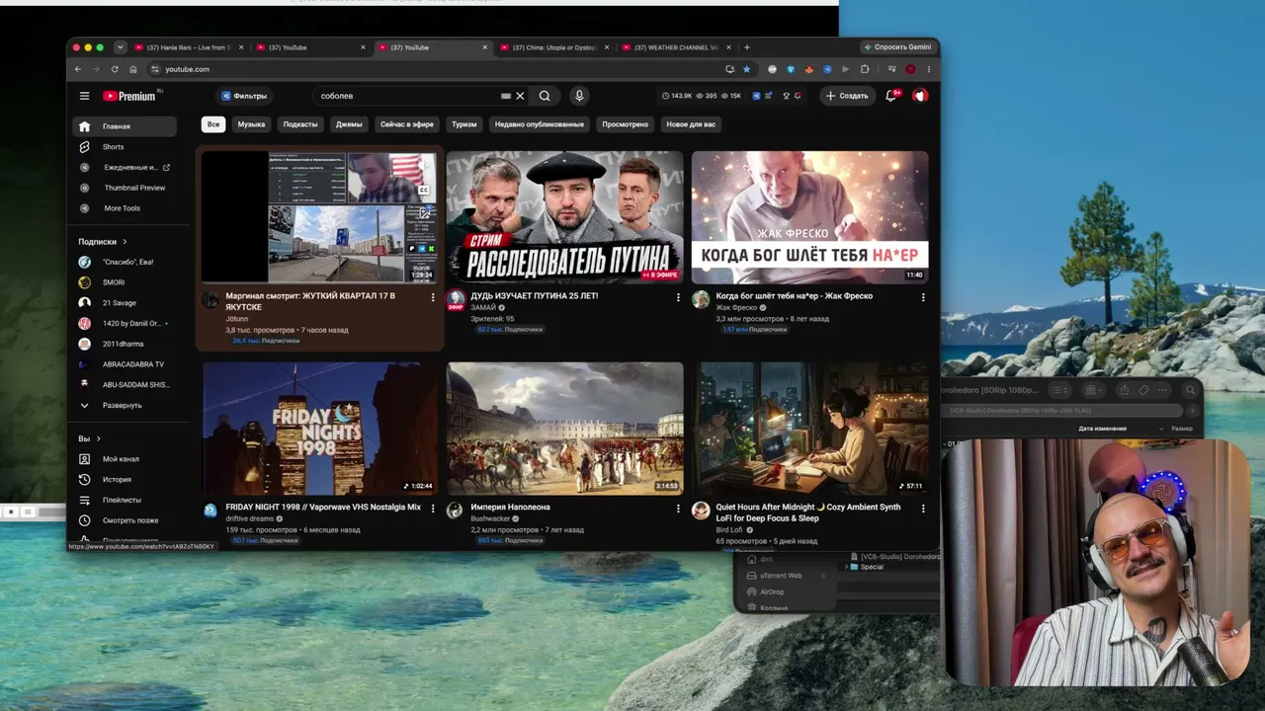Open Finder grouping dropdown
Viewport: 1265px width, 711px height.
pyautogui.click(x=1094, y=390)
